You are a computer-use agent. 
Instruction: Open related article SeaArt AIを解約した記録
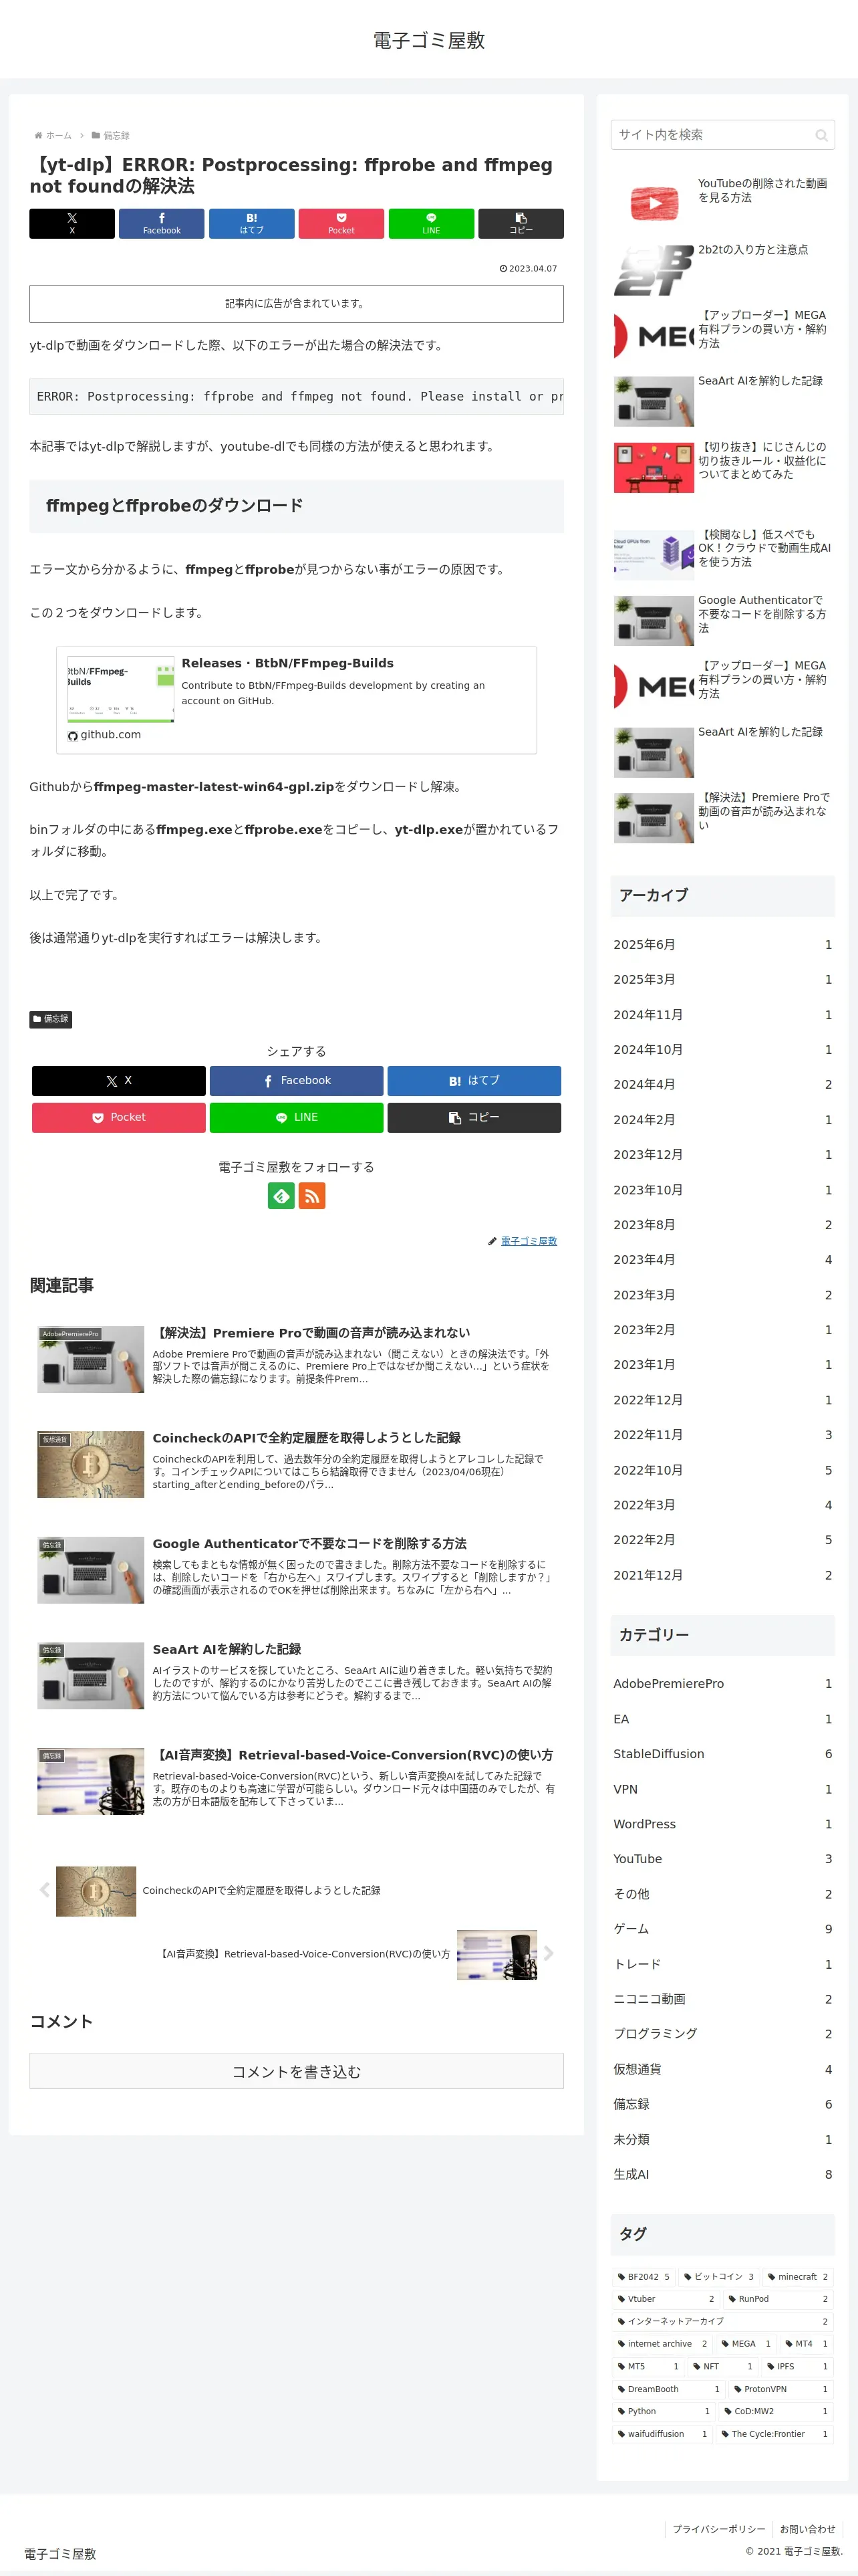[x=297, y=1675]
